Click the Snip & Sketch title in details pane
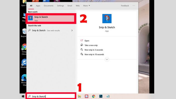This screenshot has height=99, width=176. point(107,27)
